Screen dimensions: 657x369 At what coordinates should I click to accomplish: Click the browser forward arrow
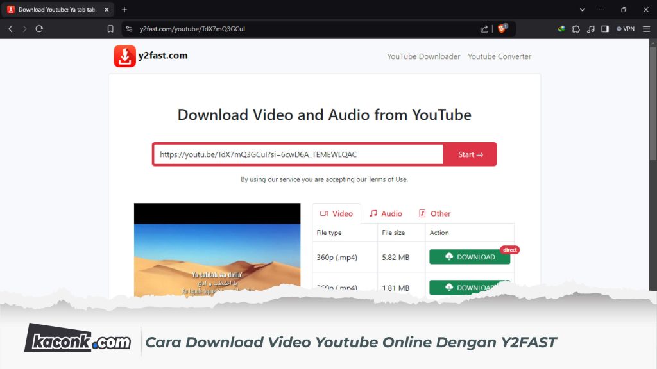click(x=25, y=29)
